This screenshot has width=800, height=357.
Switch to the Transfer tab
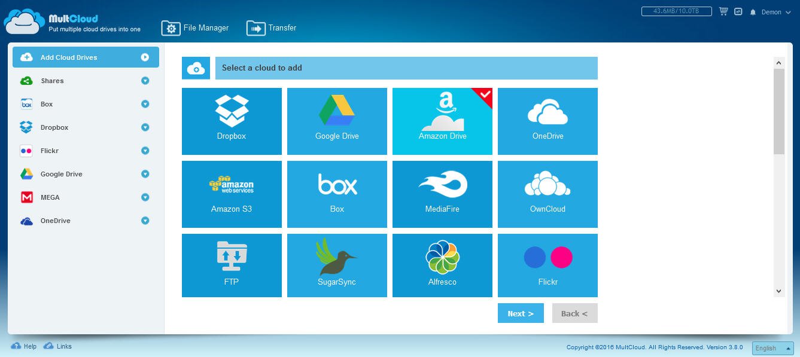pos(271,28)
